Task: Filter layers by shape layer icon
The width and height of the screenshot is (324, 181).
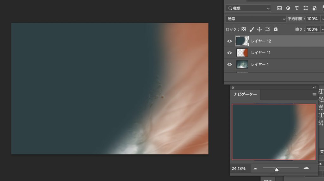Action: 306,8
